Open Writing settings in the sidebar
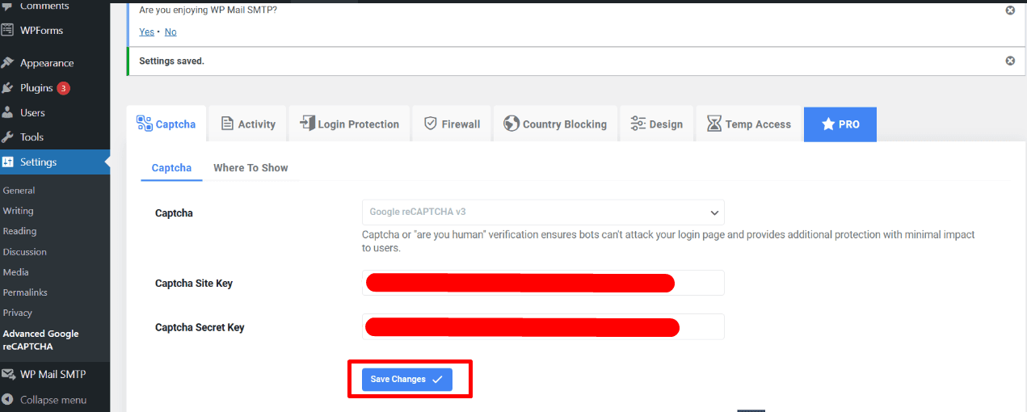The width and height of the screenshot is (1027, 412). tap(18, 211)
